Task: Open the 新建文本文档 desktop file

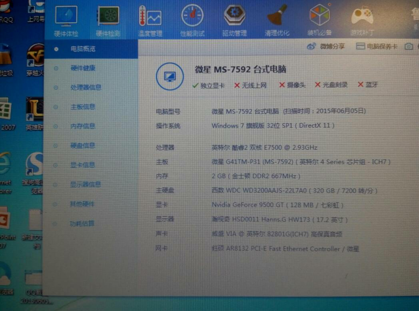Action: point(33,229)
